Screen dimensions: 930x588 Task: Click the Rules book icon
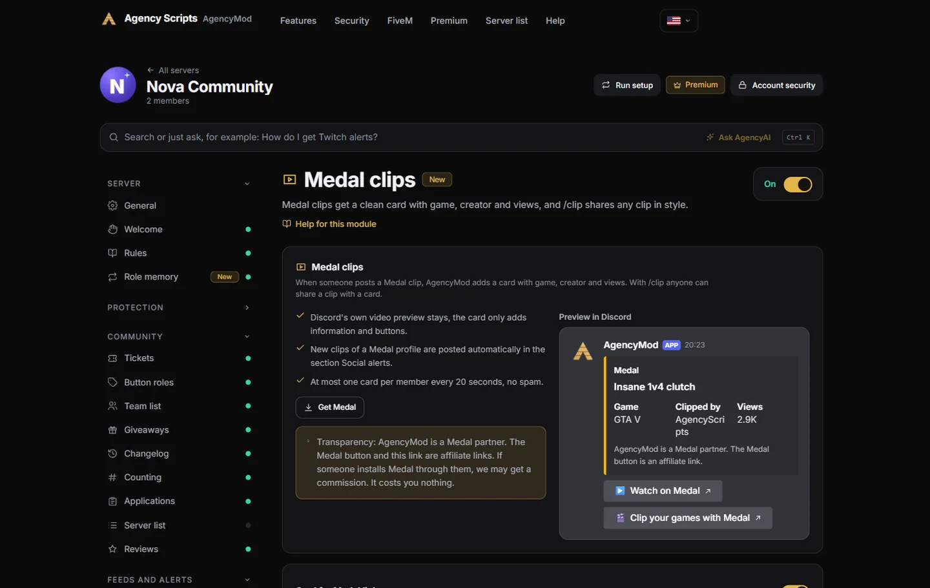click(x=112, y=253)
